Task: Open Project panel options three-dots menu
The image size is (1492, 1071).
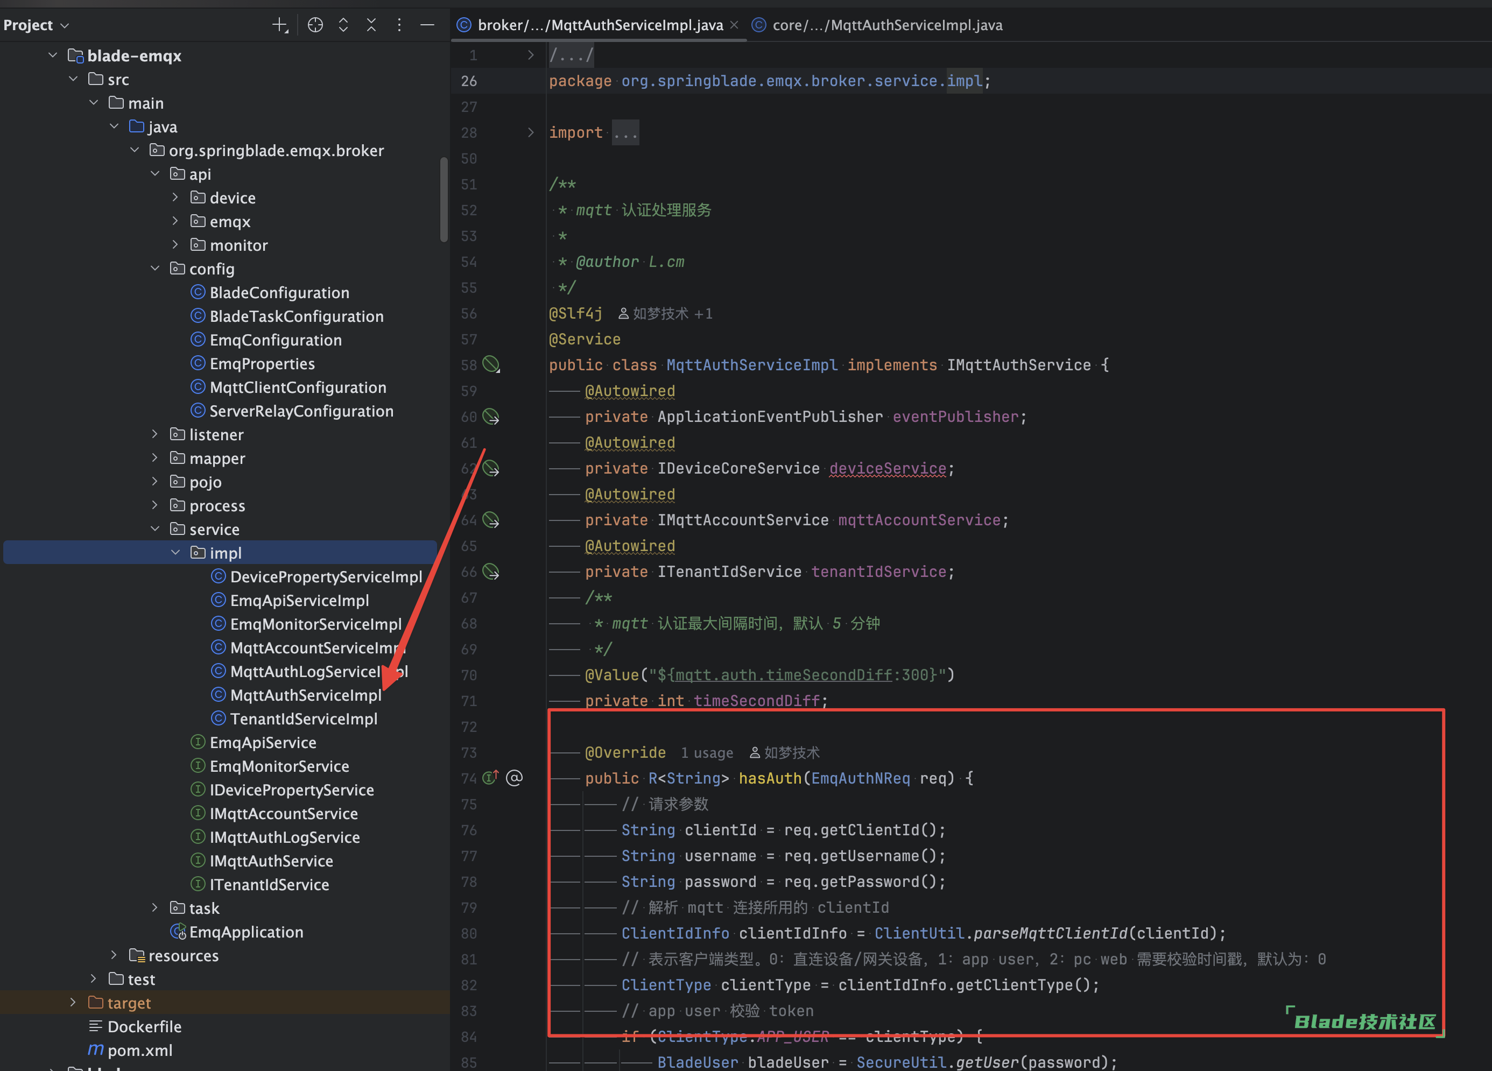Action: click(x=399, y=25)
